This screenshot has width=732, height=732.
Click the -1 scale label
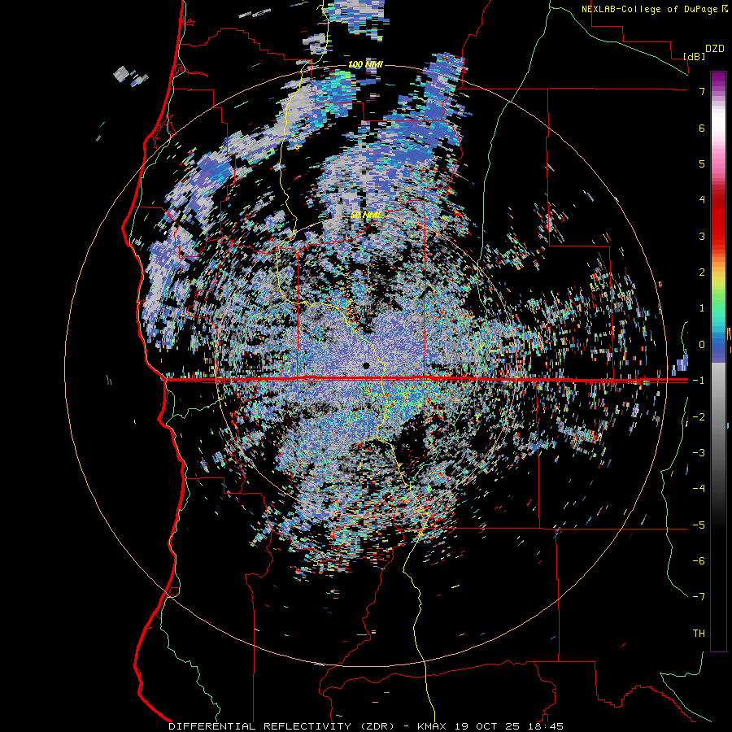pos(699,381)
